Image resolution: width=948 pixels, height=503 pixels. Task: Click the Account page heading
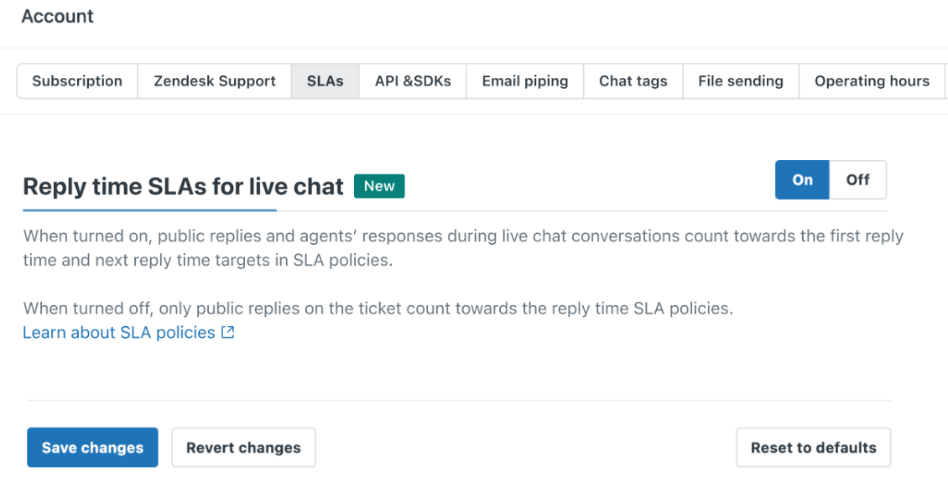tap(57, 16)
